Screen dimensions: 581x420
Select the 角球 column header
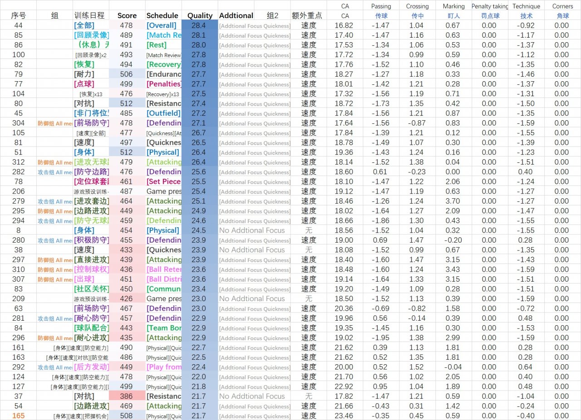(x=562, y=16)
